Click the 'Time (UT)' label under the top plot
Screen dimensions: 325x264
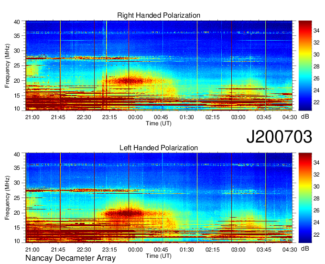pos(159,123)
